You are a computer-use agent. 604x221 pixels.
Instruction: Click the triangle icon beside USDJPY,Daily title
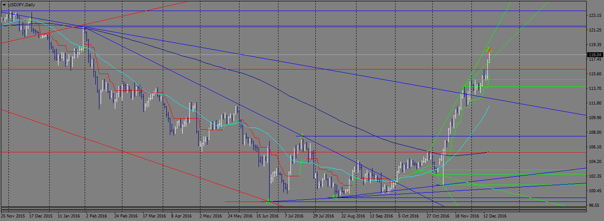click(x=4, y=4)
